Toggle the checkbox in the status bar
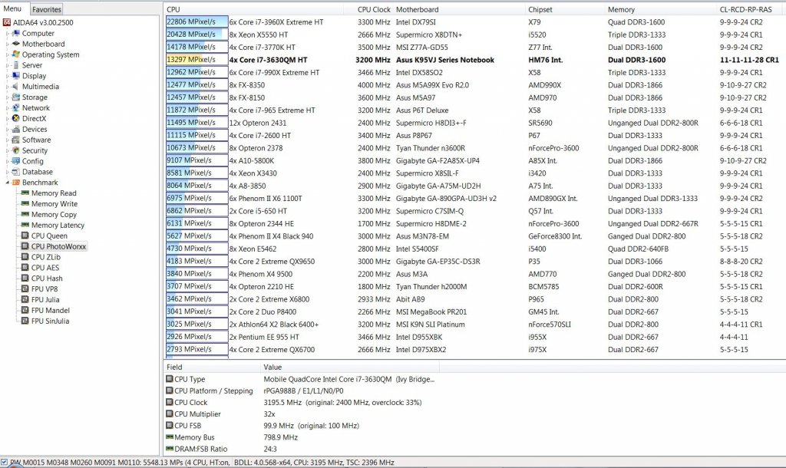This screenshot has width=786, height=468. pos(4,462)
